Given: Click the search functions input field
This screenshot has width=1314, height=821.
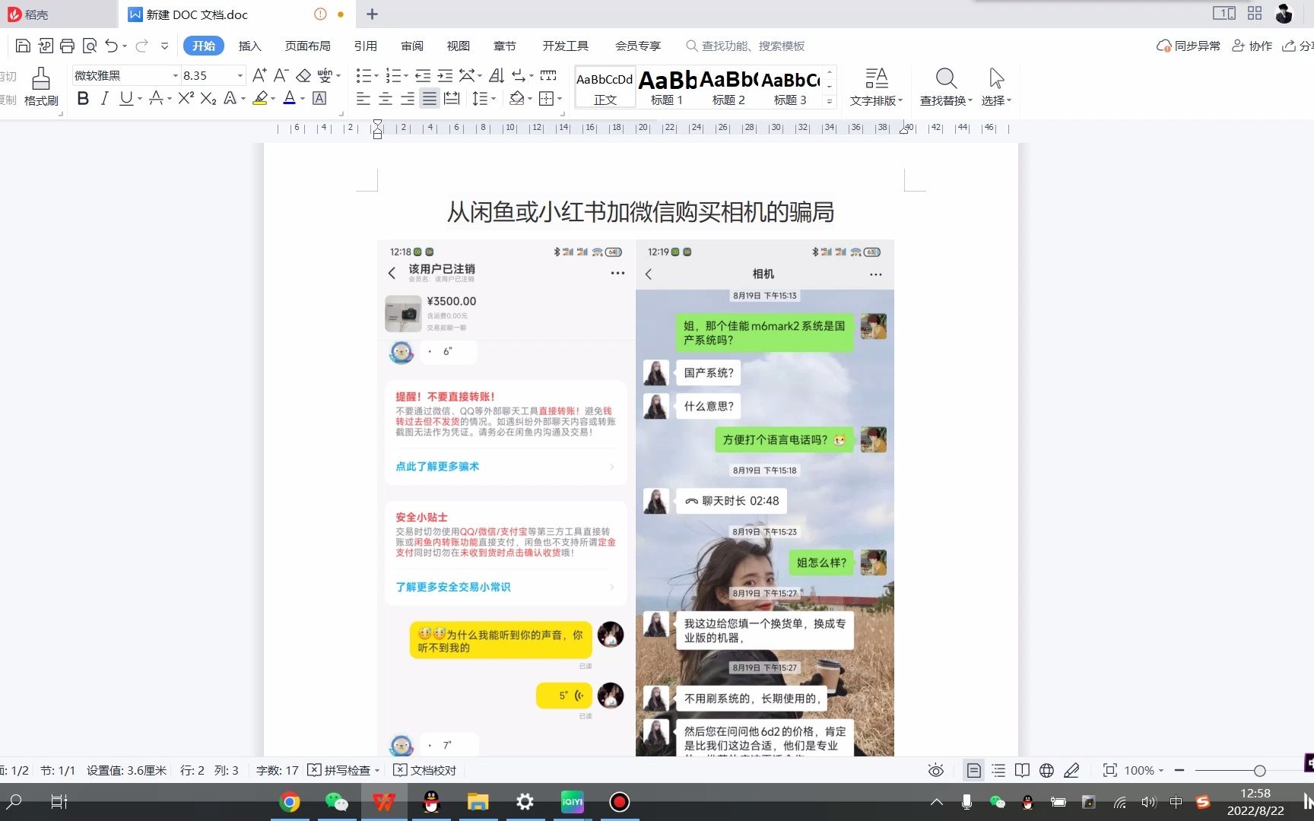Looking at the screenshot, I should click(x=745, y=46).
